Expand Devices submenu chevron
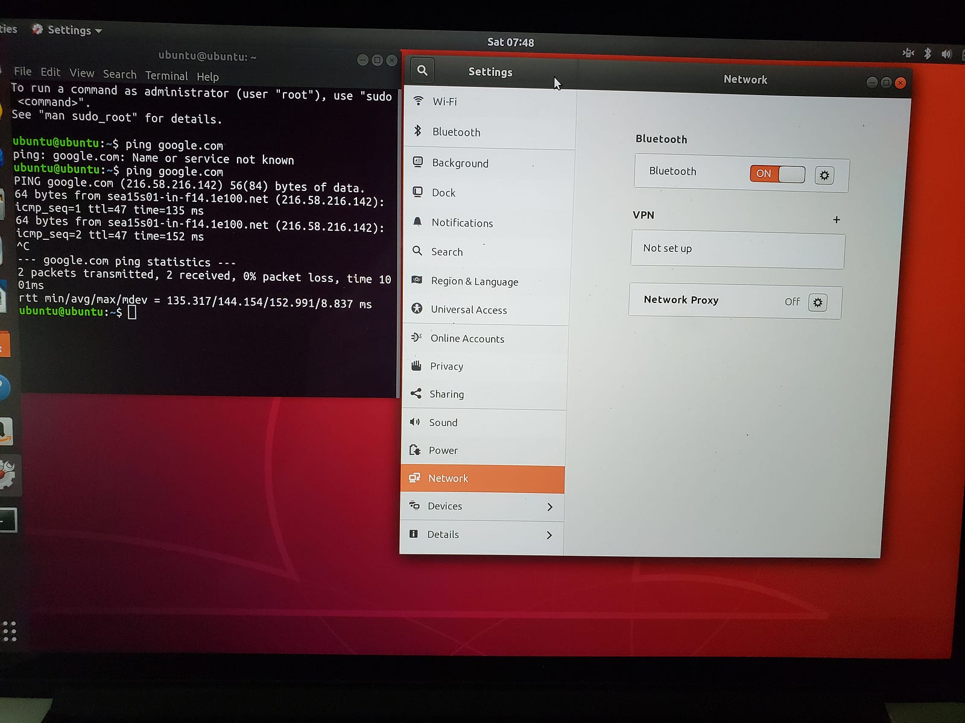This screenshot has height=723, width=965. pos(550,507)
